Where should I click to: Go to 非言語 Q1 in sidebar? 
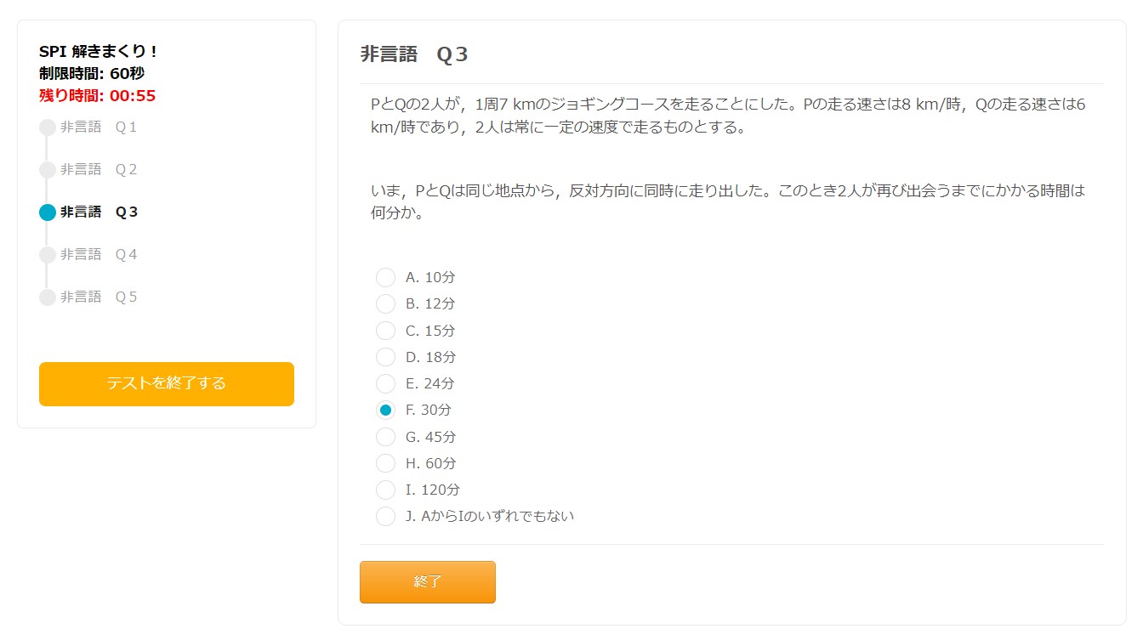99,127
